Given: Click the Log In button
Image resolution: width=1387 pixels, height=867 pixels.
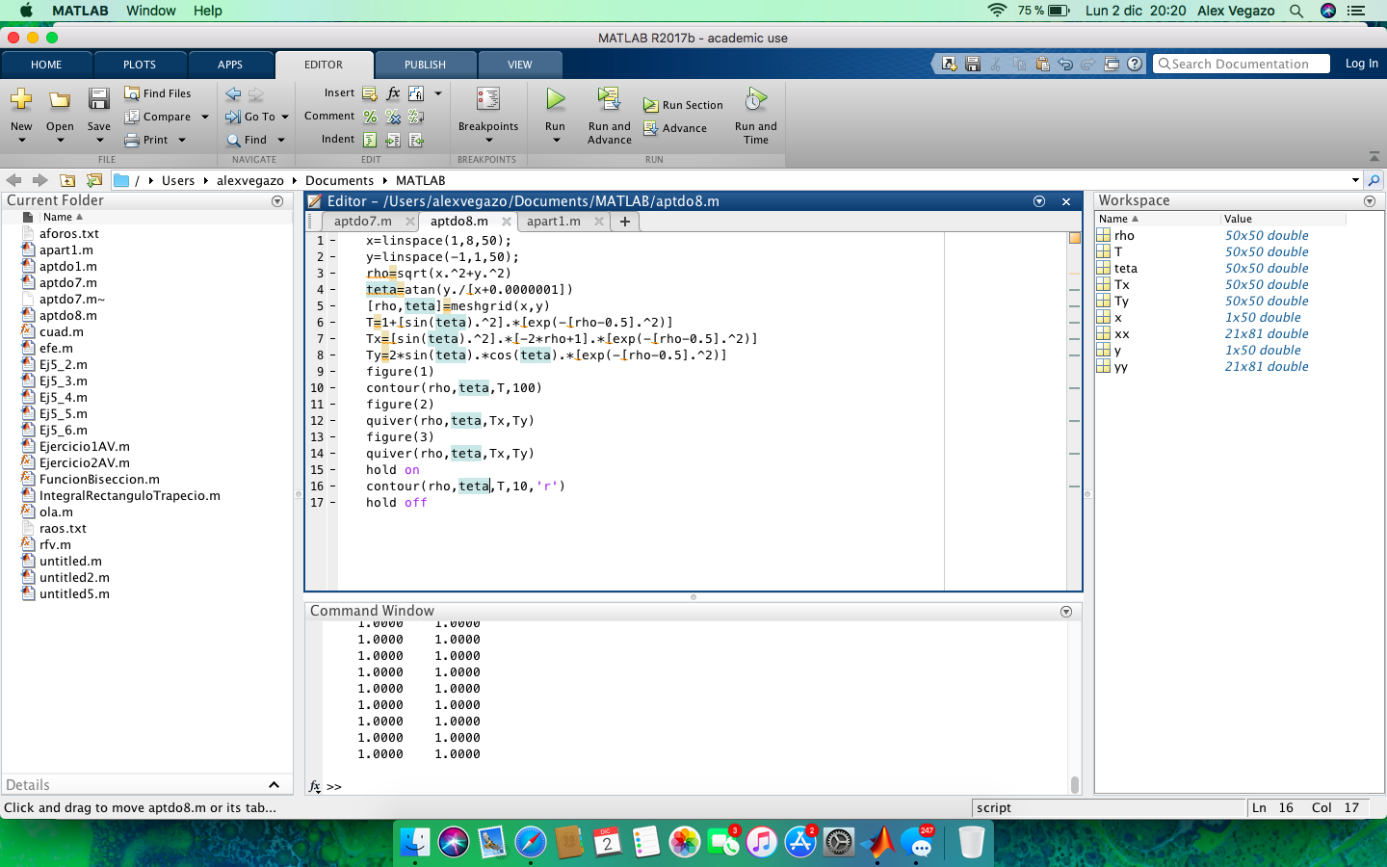Looking at the screenshot, I should [1361, 64].
